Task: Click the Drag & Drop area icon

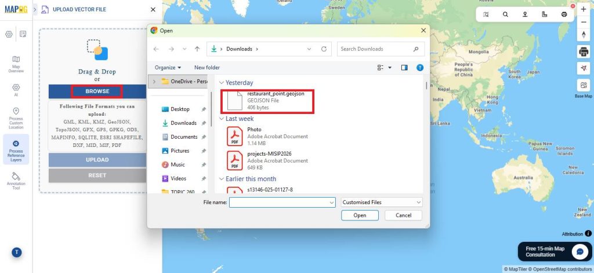Action: tap(97, 50)
